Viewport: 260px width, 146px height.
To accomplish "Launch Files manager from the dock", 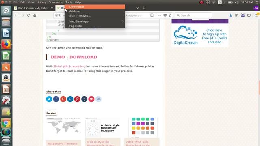I will [6, 21].
